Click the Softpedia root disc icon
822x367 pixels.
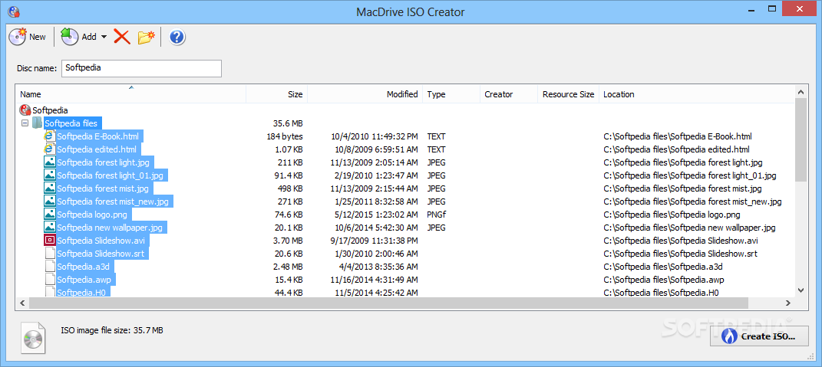click(x=25, y=110)
